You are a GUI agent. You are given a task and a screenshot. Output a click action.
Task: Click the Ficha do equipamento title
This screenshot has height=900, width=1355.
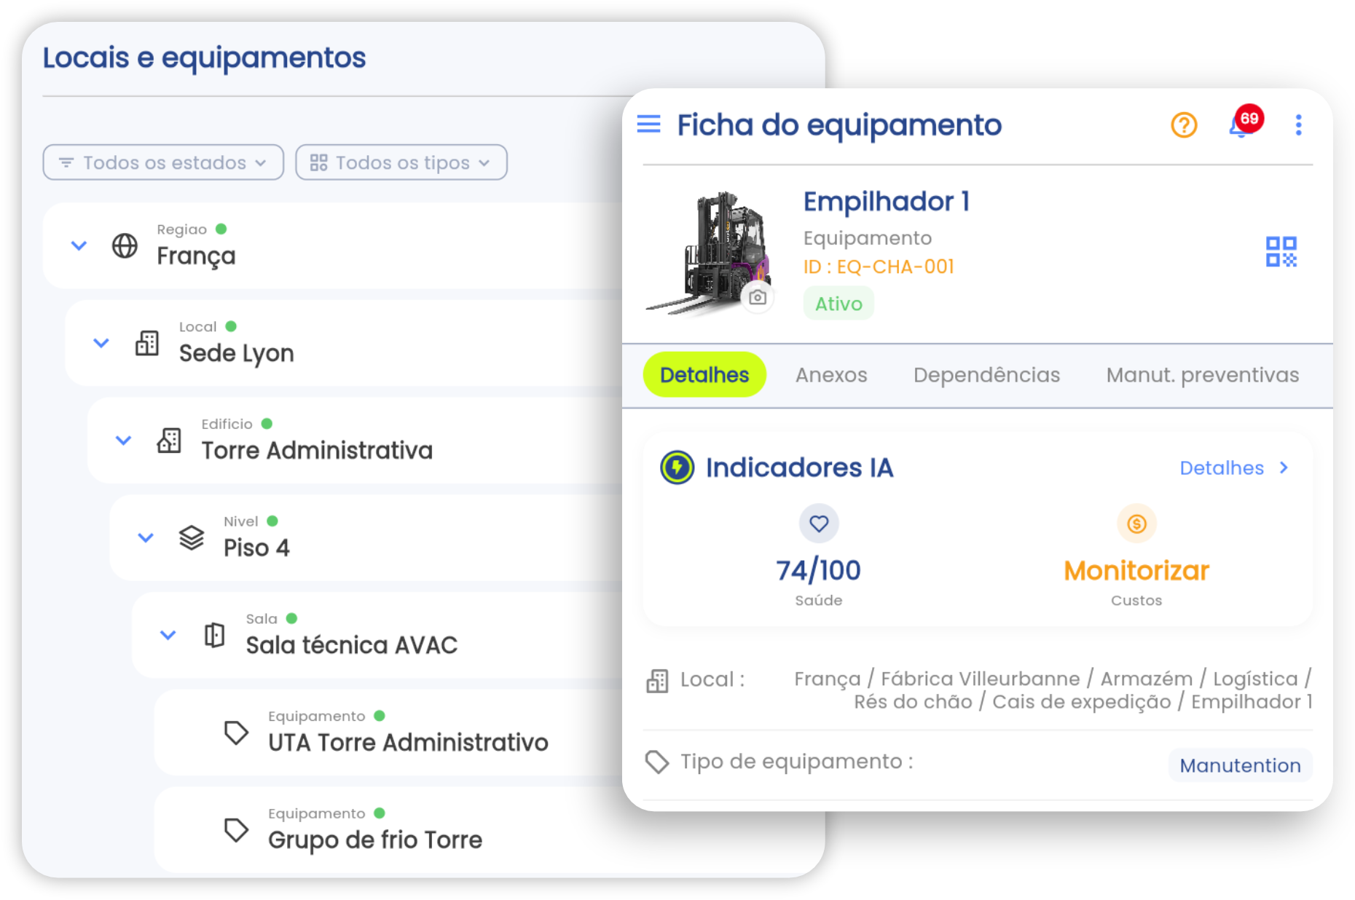[839, 125]
